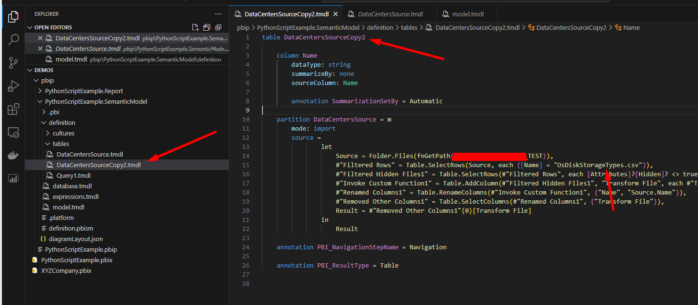Open the Search view in activity bar
The height and width of the screenshot is (305, 698).
coord(13,39)
